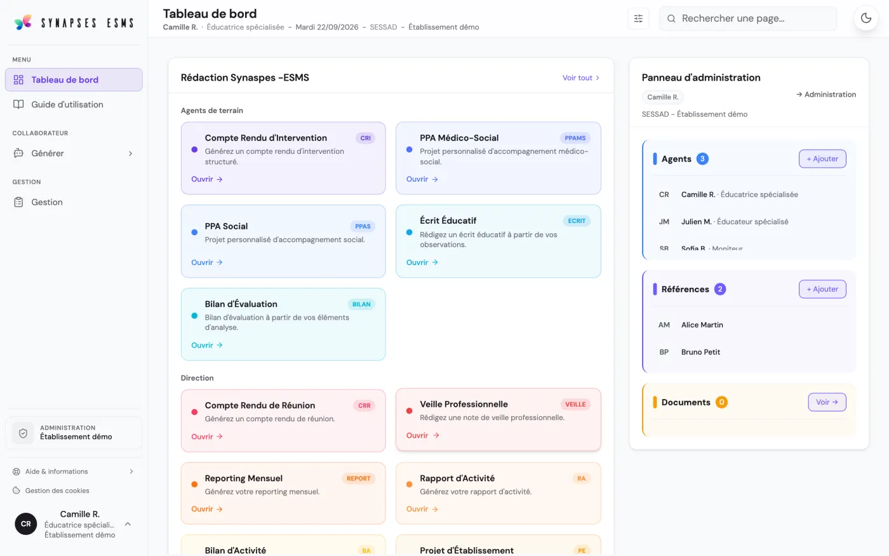Click Ouvrir on Reporting Mensuel card
Viewport: 889px width, 556px height.
click(x=207, y=509)
